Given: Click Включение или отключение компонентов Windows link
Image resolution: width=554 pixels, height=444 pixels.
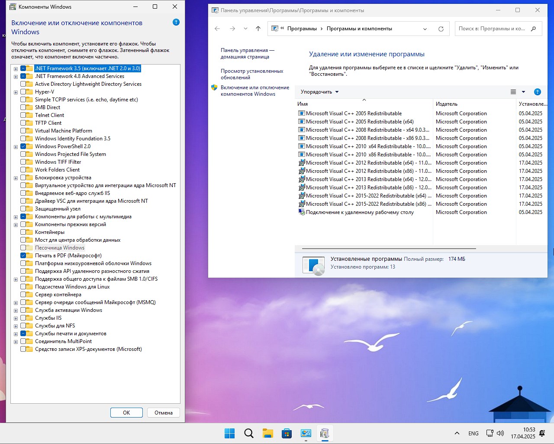Looking at the screenshot, I should (x=255, y=91).
